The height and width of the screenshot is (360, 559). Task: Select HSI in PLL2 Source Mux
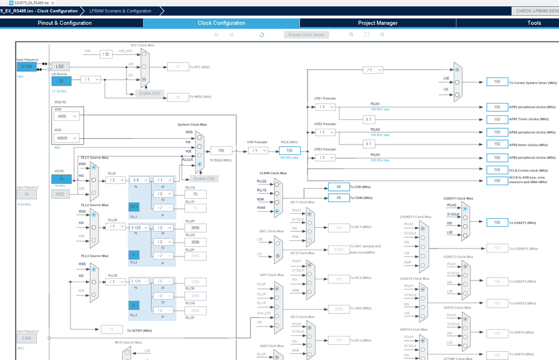[x=94, y=227]
